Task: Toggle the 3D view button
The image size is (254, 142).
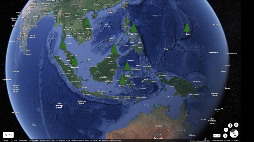Action: [226, 130]
